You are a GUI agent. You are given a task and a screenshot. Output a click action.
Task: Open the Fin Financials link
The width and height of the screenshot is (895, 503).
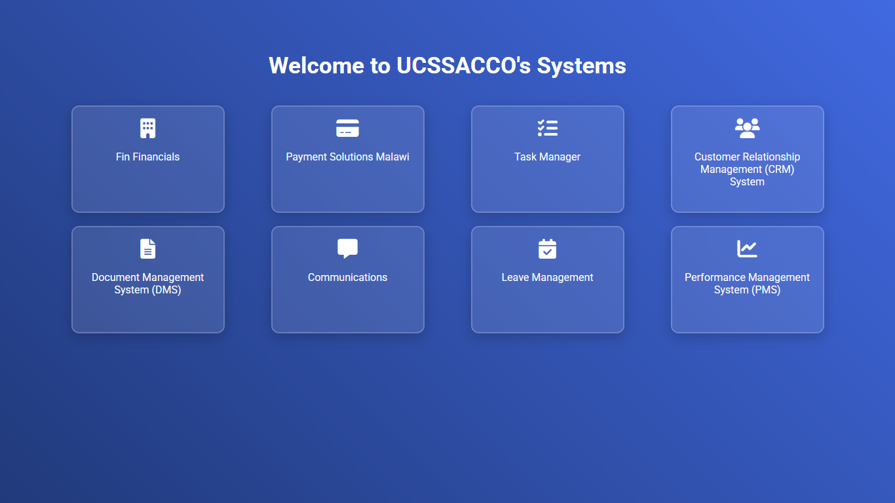coord(148,159)
